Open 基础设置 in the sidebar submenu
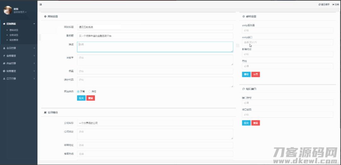Screen dimensions: 341x165 point(14,30)
